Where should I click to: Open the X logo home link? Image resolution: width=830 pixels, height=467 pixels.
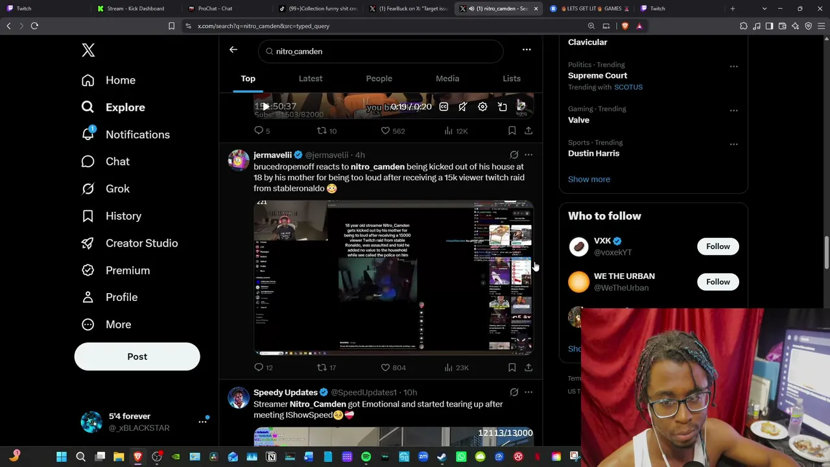(88, 51)
